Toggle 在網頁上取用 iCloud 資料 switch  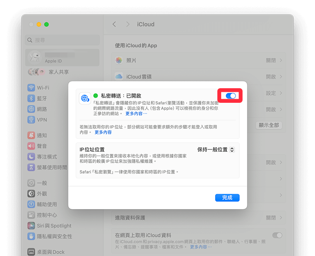[x=277, y=235]
